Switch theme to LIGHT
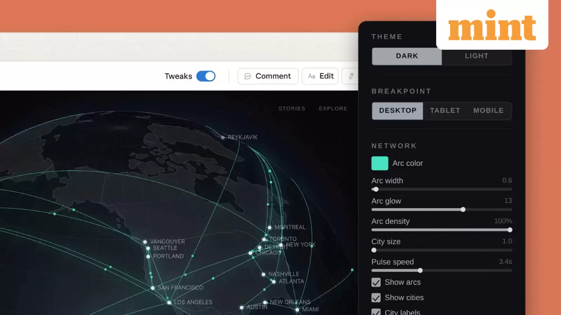Screen dimensions: 561x315 (476, 56)
